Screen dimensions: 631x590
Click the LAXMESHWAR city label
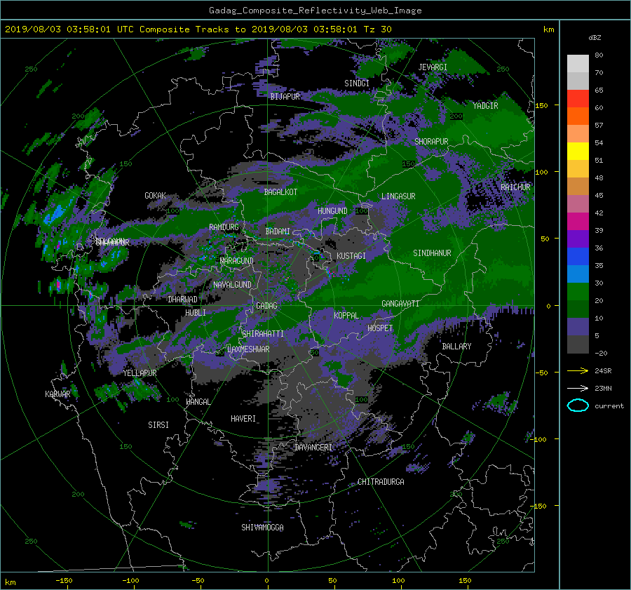tap(248, 349)
